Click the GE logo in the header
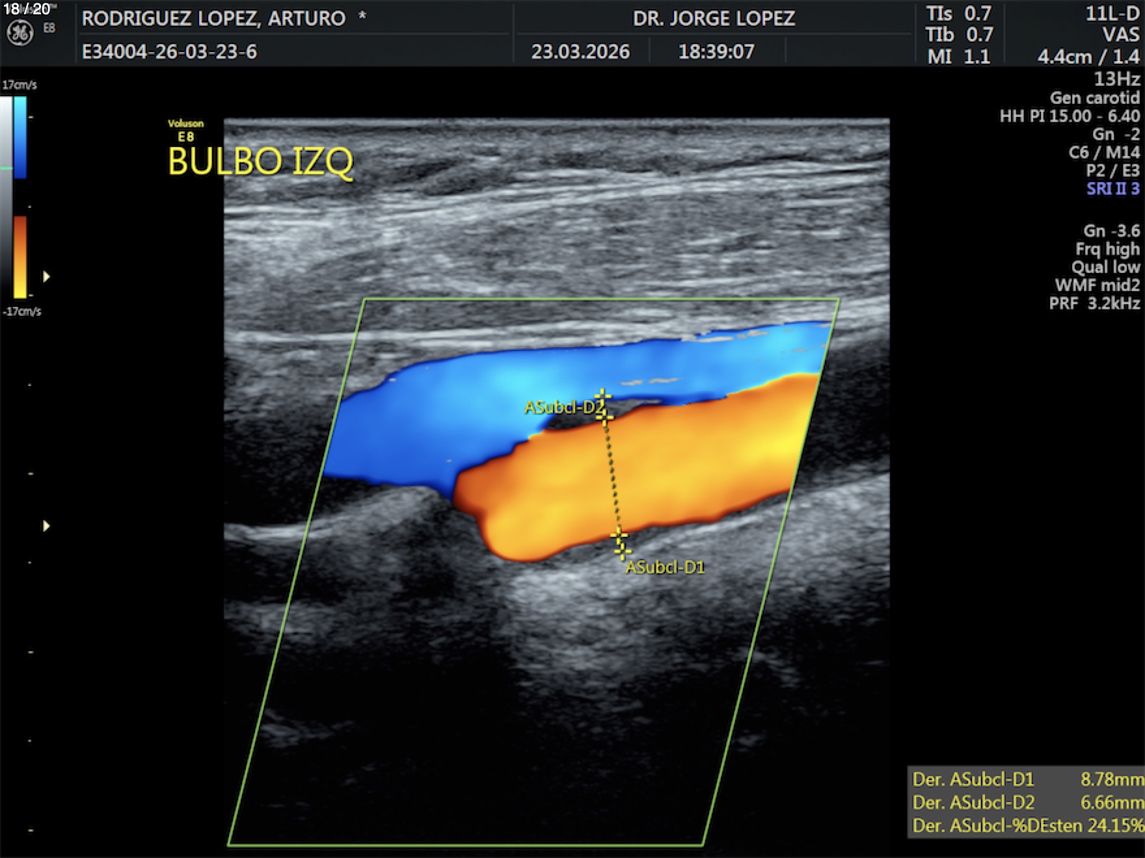The width and height of the screenshot is (1145, 858). click(x=20, y=32)
